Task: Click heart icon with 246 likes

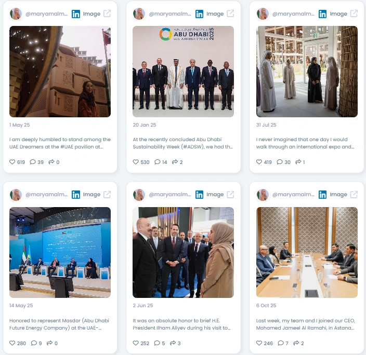Action: (259, 343)
